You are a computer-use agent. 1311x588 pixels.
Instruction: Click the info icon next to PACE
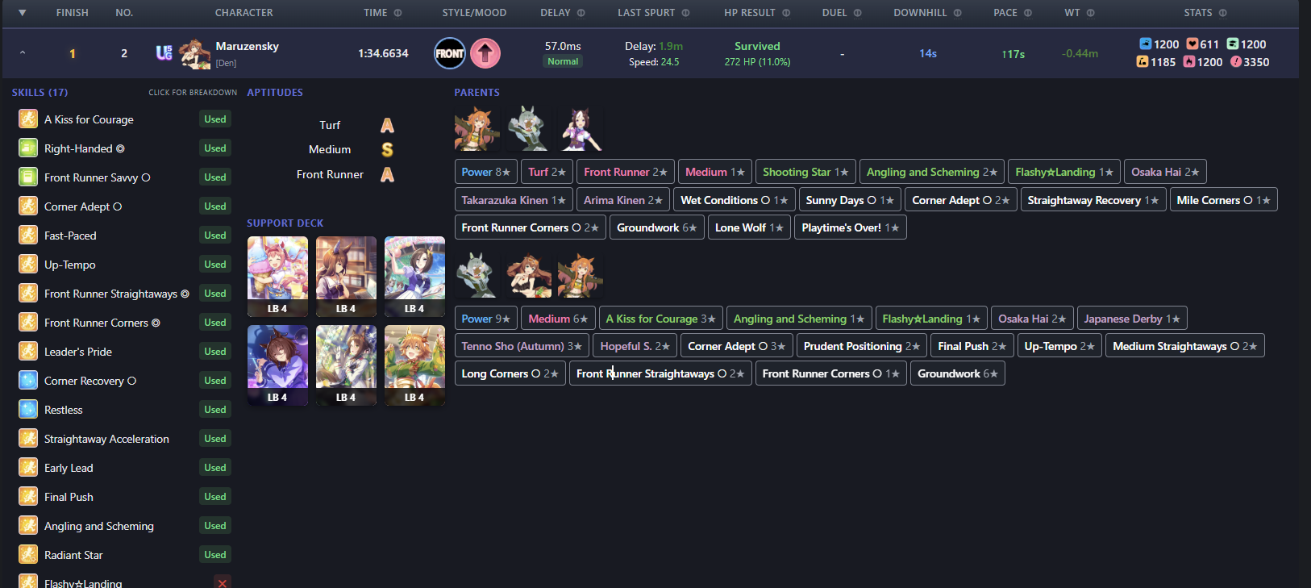pos(1028,13)
